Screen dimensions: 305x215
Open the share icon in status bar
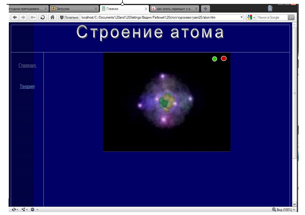tap(25, 210)
